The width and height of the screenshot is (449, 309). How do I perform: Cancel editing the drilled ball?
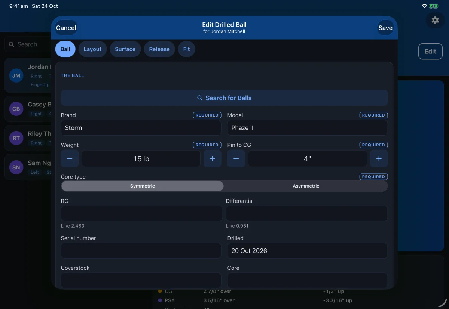tap(66, 28)
